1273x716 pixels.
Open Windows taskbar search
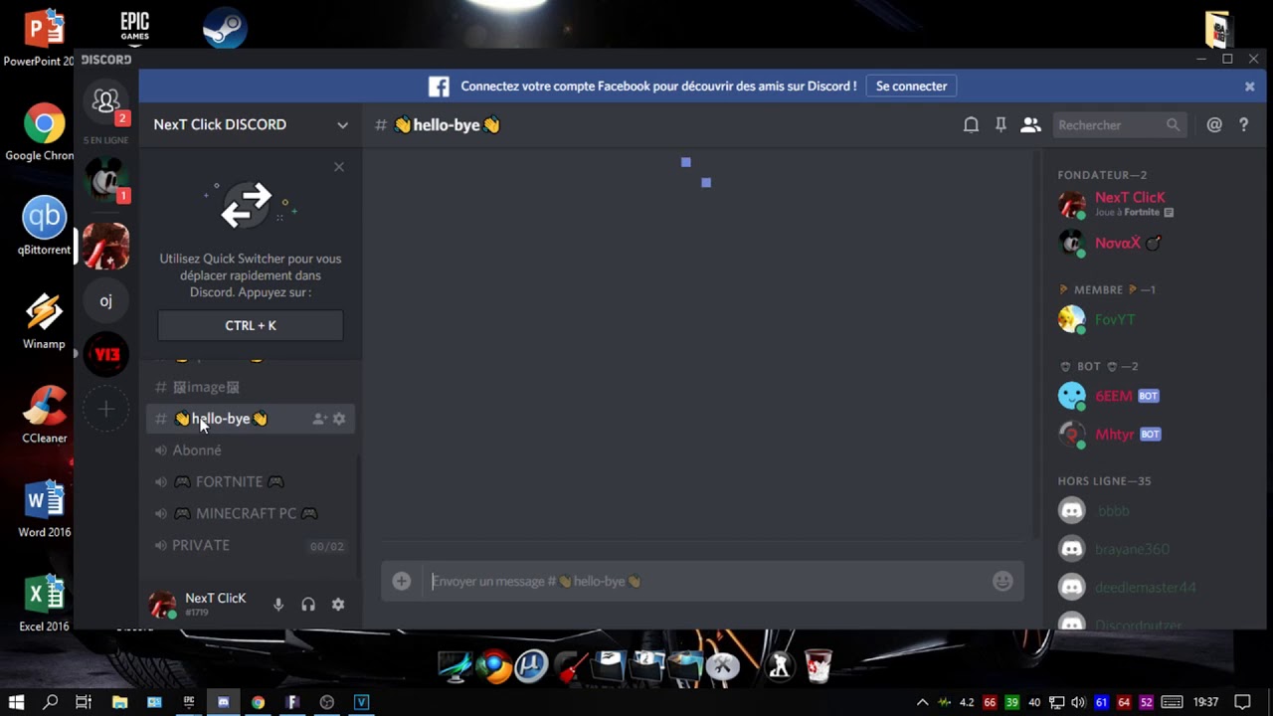(51, 702)
